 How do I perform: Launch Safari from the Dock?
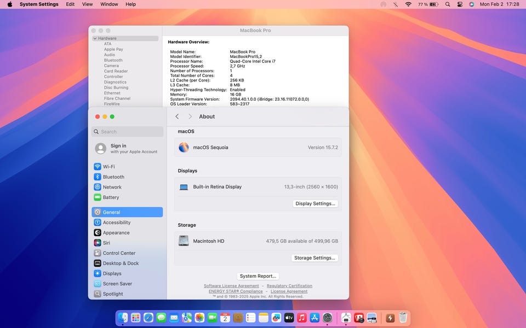click(x=148, y=318)
